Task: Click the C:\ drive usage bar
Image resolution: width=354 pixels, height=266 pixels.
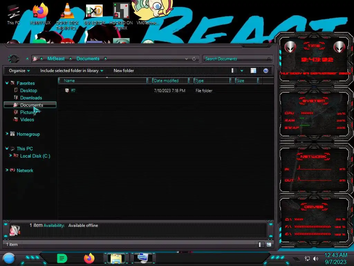Action: (298, 219)
